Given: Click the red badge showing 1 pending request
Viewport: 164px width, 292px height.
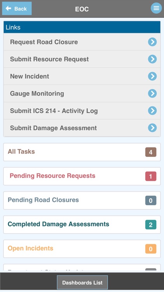Looking at the screenshot, I should (x=151, y=176).
